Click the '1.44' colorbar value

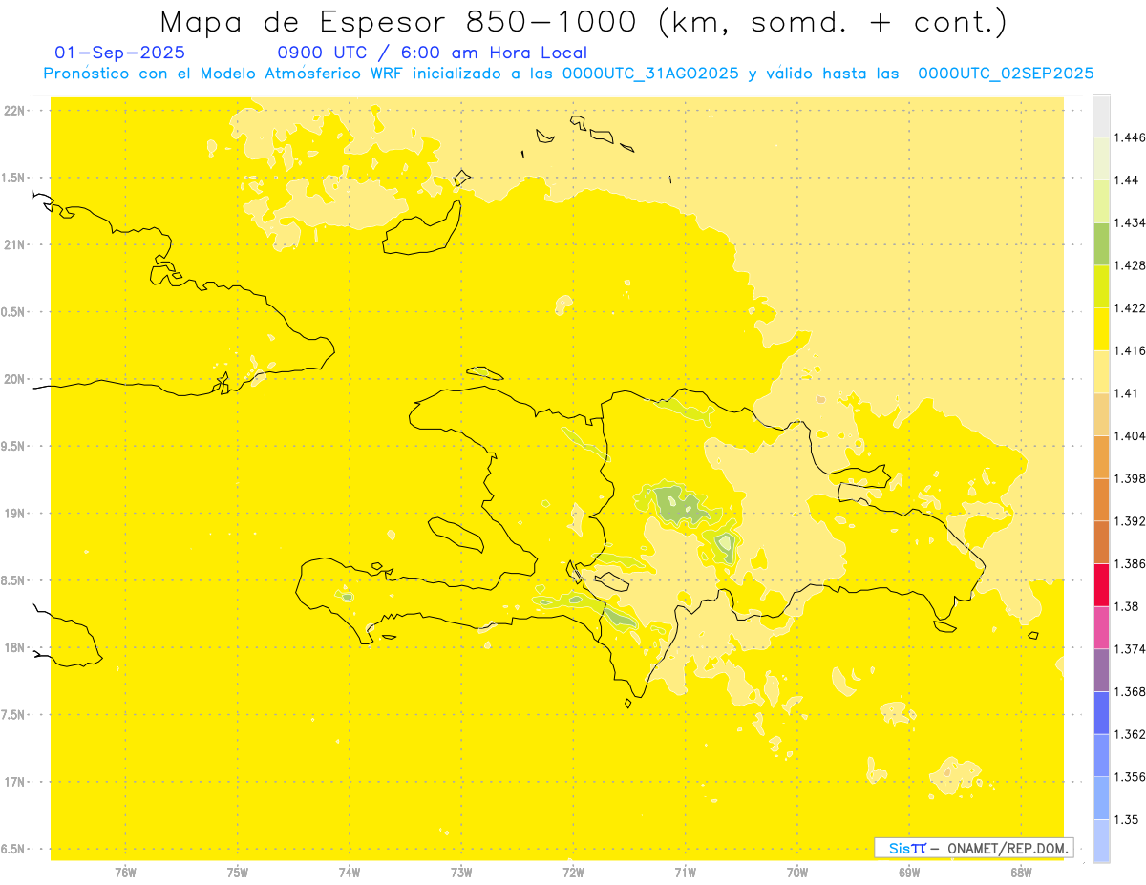click(1127, 179)
